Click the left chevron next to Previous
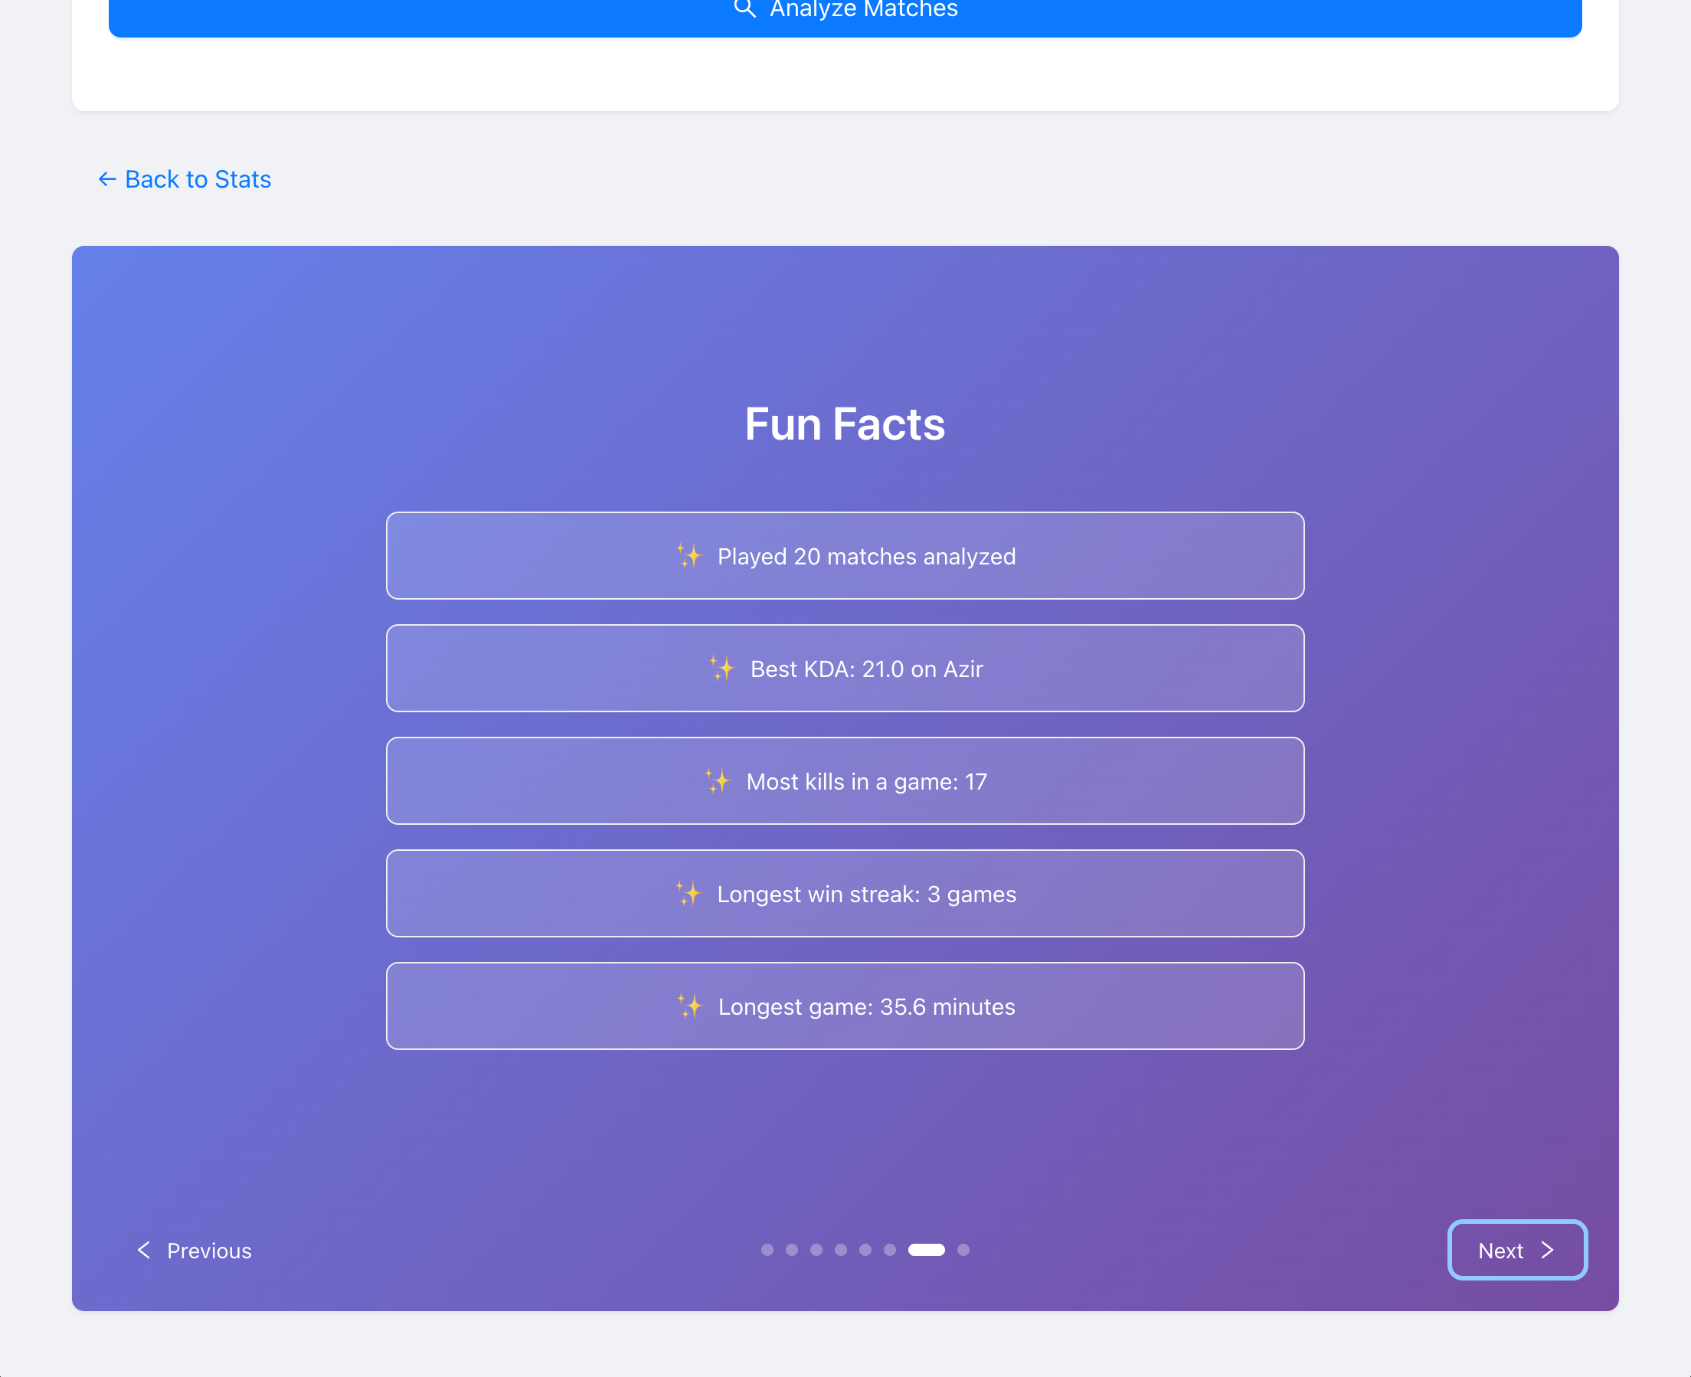The image size is (1691, 1377). pyautogui.click(x=143, y=1250)
